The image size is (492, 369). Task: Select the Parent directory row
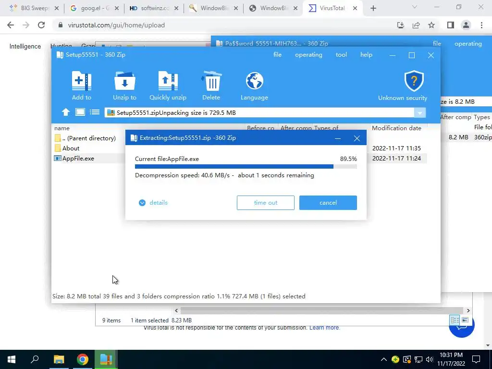click(x=85, y=138)
